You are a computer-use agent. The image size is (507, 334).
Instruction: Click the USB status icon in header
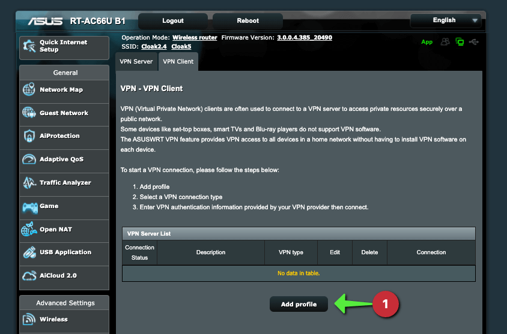474,41
